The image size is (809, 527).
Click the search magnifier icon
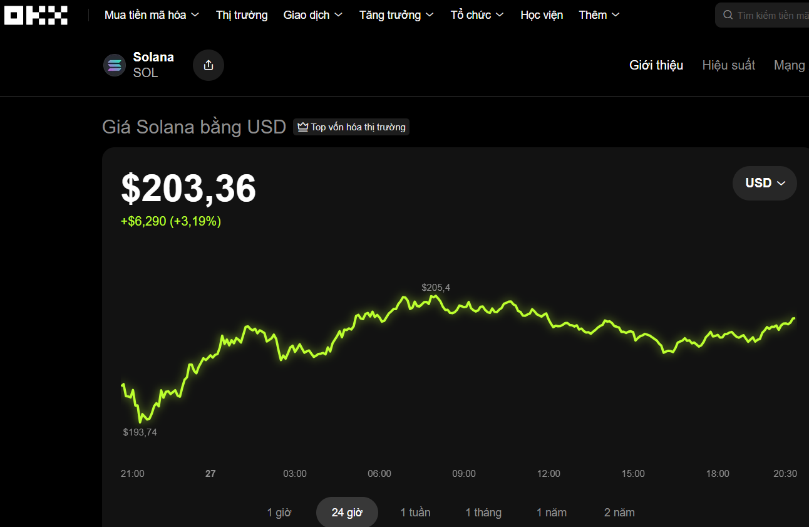(728, 15)
